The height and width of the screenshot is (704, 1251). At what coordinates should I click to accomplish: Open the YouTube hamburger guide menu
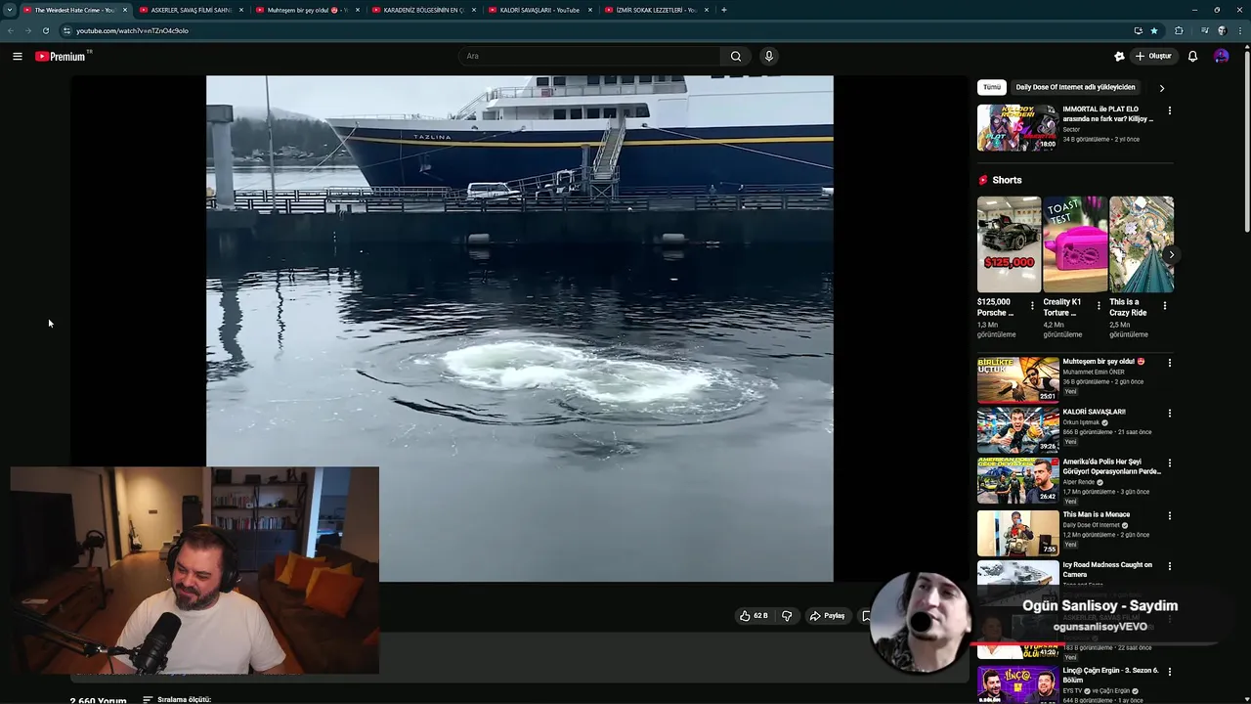[x=18, y=56]
